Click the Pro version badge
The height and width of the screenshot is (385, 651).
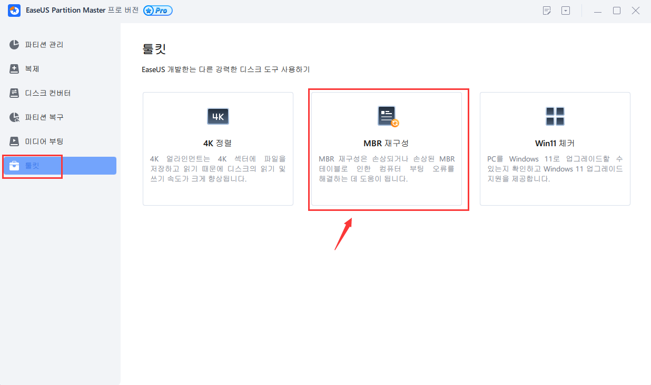[x=157, y=11]
